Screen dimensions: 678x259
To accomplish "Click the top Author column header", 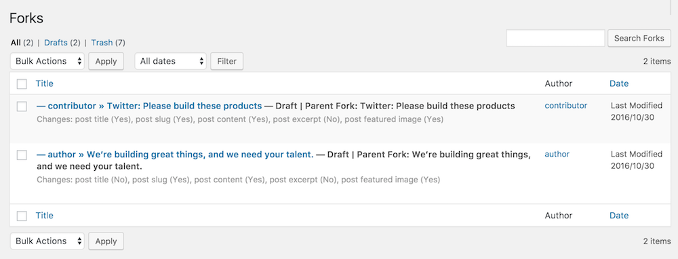I will (x=558, y=83).
